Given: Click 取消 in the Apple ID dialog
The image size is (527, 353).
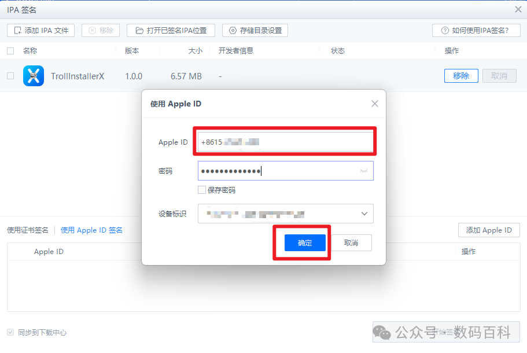Looking at the screenshot, I should (351, 242).
